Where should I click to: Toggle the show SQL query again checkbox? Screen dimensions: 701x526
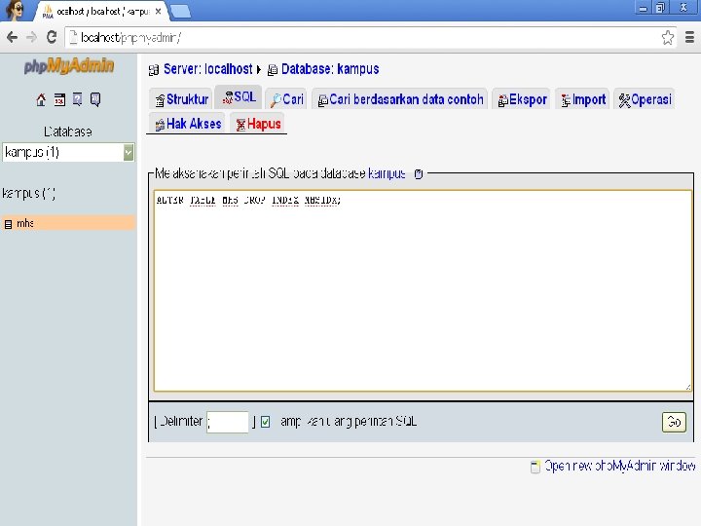[265, 422]
